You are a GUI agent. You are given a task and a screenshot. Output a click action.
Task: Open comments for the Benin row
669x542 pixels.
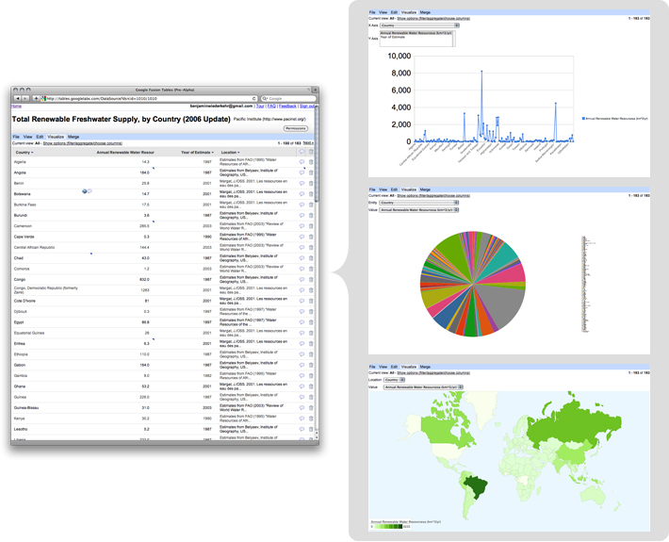[x=302, y=184]
